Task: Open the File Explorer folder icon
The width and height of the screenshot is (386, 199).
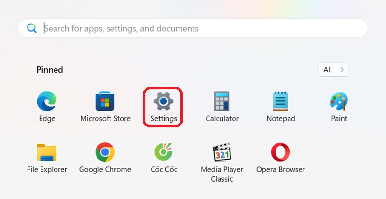Action: pos(47,152)
